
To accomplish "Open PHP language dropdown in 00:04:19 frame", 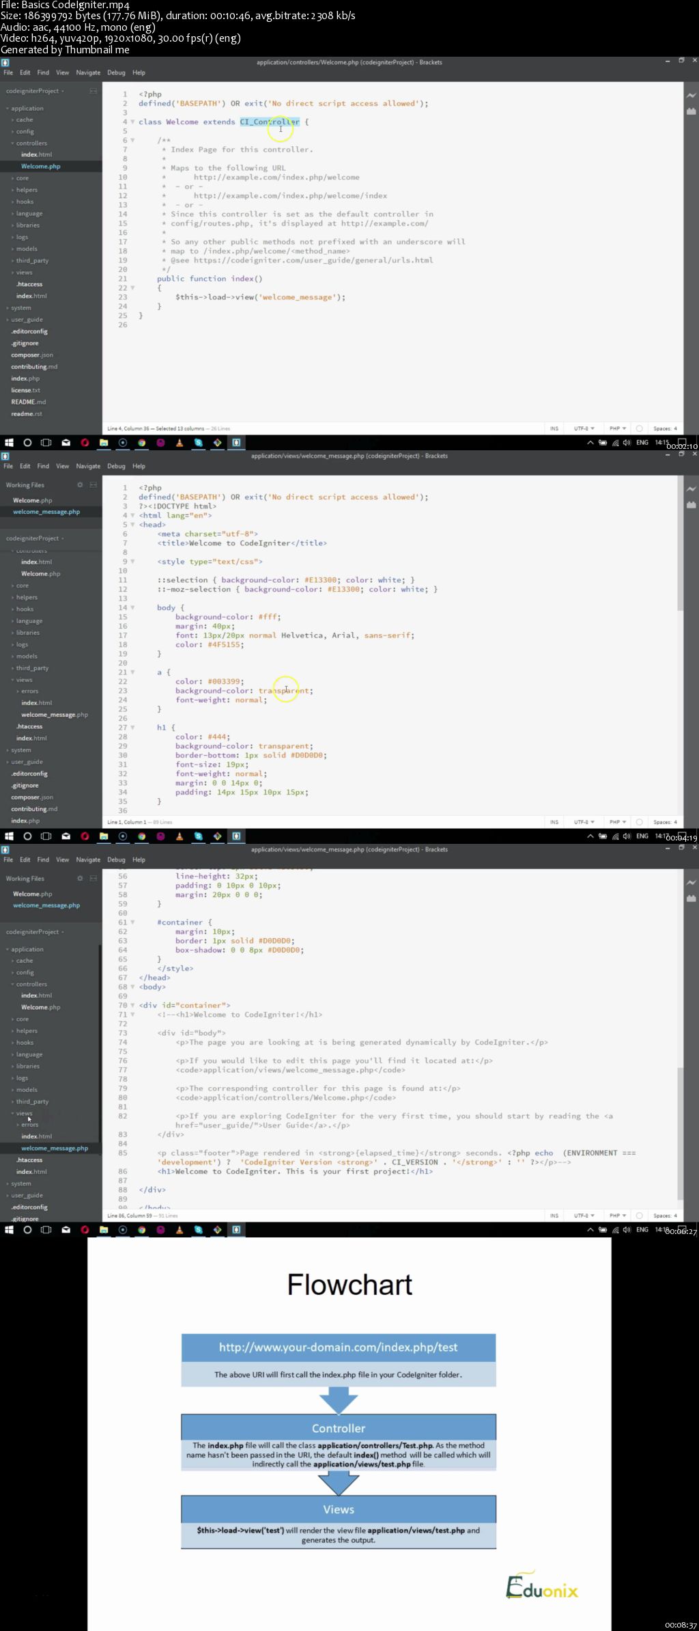I will (618, 822).
